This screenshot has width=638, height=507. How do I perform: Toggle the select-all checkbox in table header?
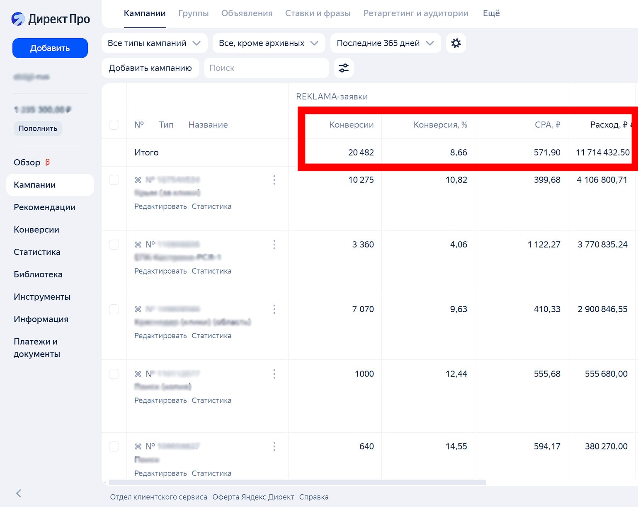click(x=114, y=125)
